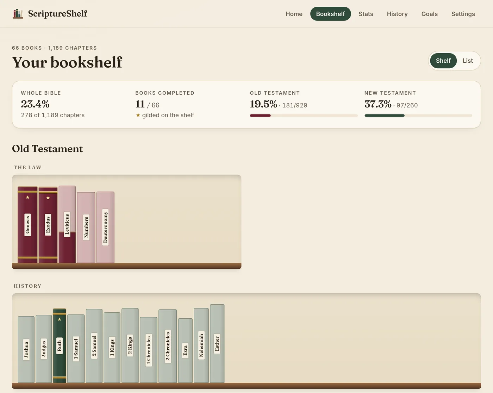The height and width of the screenshot is (393, 493).
Task: Select the Numbers book on the shelf
Action: coord(86,227)
